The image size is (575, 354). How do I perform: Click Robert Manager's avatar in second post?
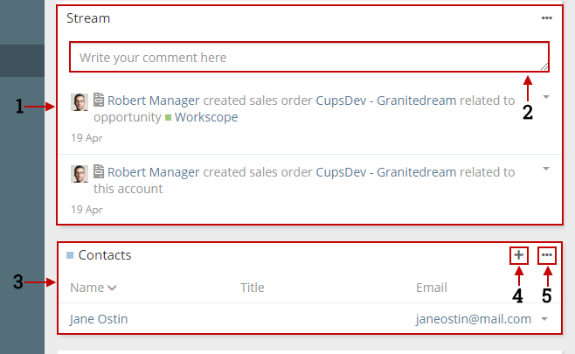pyautogui.click(x=80, y=174)
